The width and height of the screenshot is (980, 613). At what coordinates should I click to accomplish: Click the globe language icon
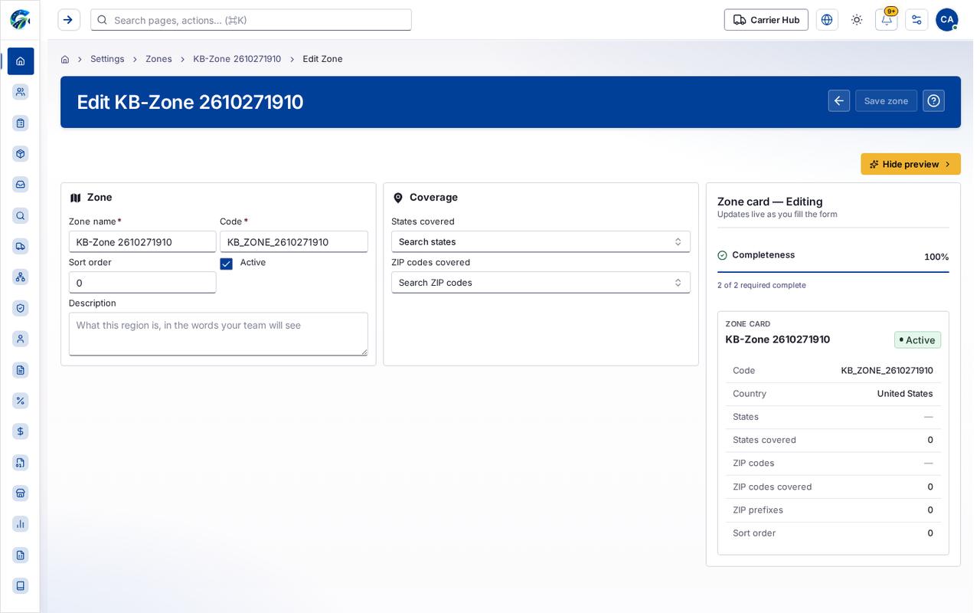click(x=827, y=20)
